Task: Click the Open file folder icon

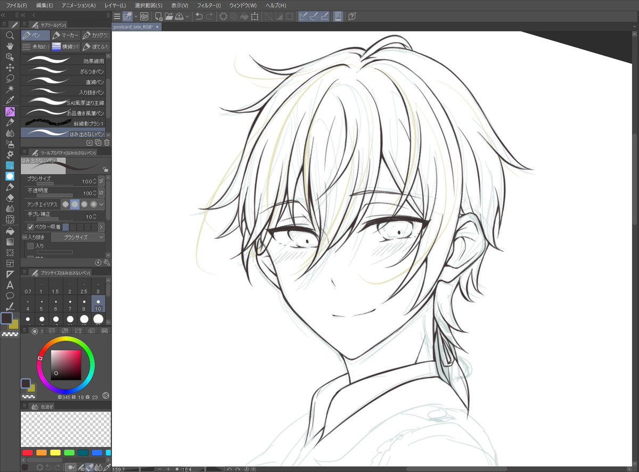Action: (x=169, y=16)
